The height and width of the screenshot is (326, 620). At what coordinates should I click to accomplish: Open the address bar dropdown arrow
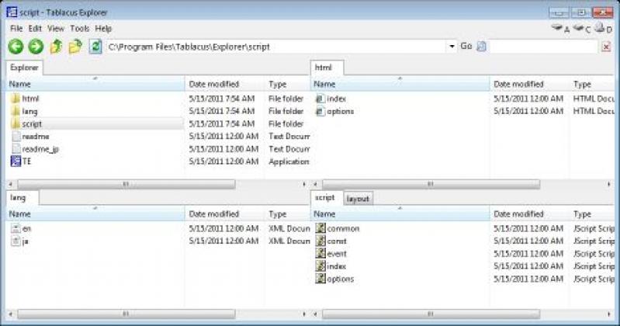[452, 47]
